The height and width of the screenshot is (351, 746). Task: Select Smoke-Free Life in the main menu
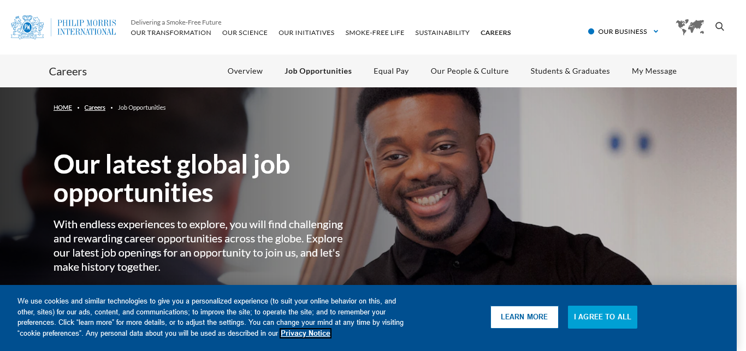click(x=375, y=33)
